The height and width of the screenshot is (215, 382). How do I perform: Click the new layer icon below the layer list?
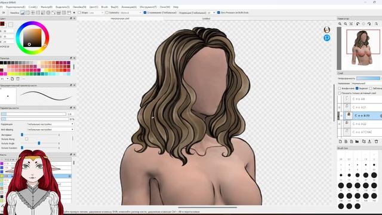[x=340, y=142]
